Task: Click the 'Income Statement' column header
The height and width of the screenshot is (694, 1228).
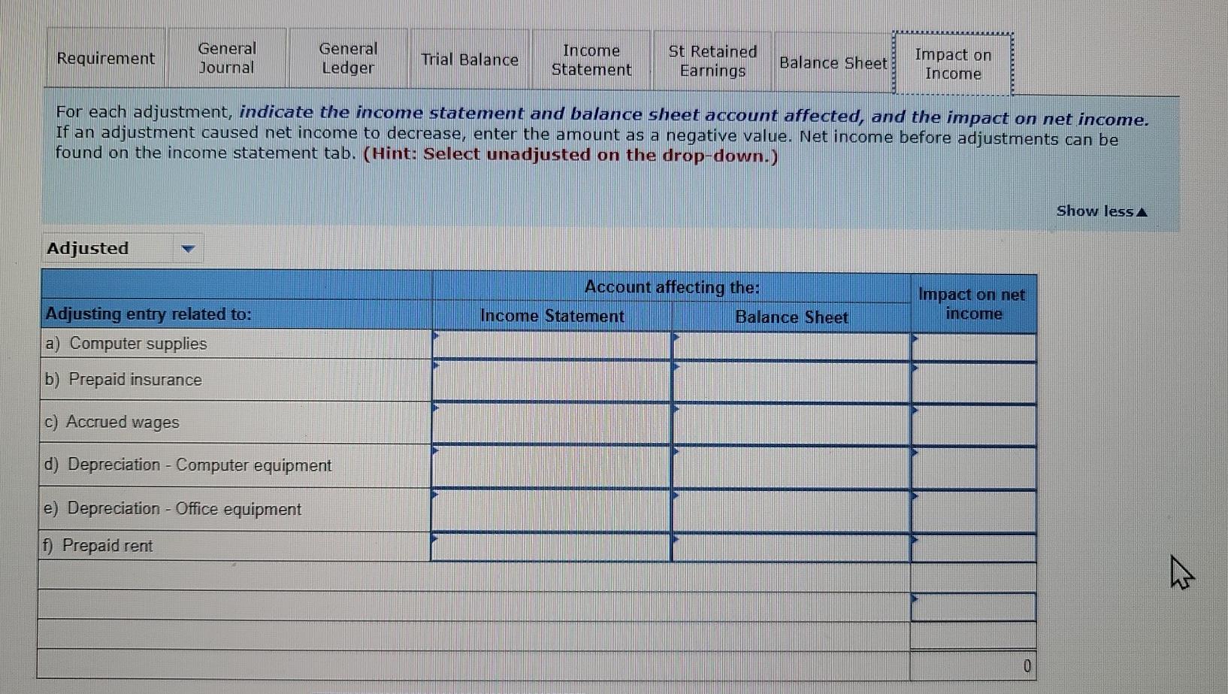Action: pos(552,316)
